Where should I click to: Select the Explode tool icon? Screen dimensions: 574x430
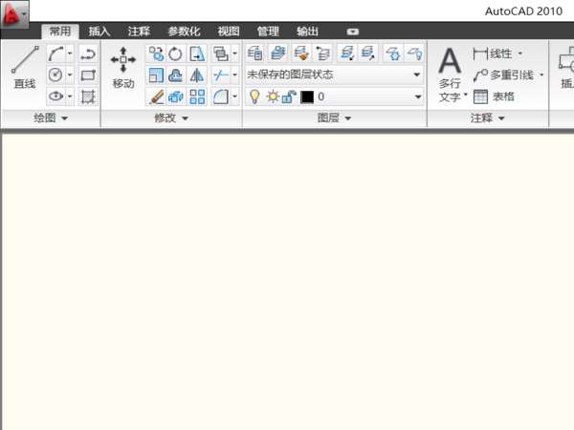(176, 97)
